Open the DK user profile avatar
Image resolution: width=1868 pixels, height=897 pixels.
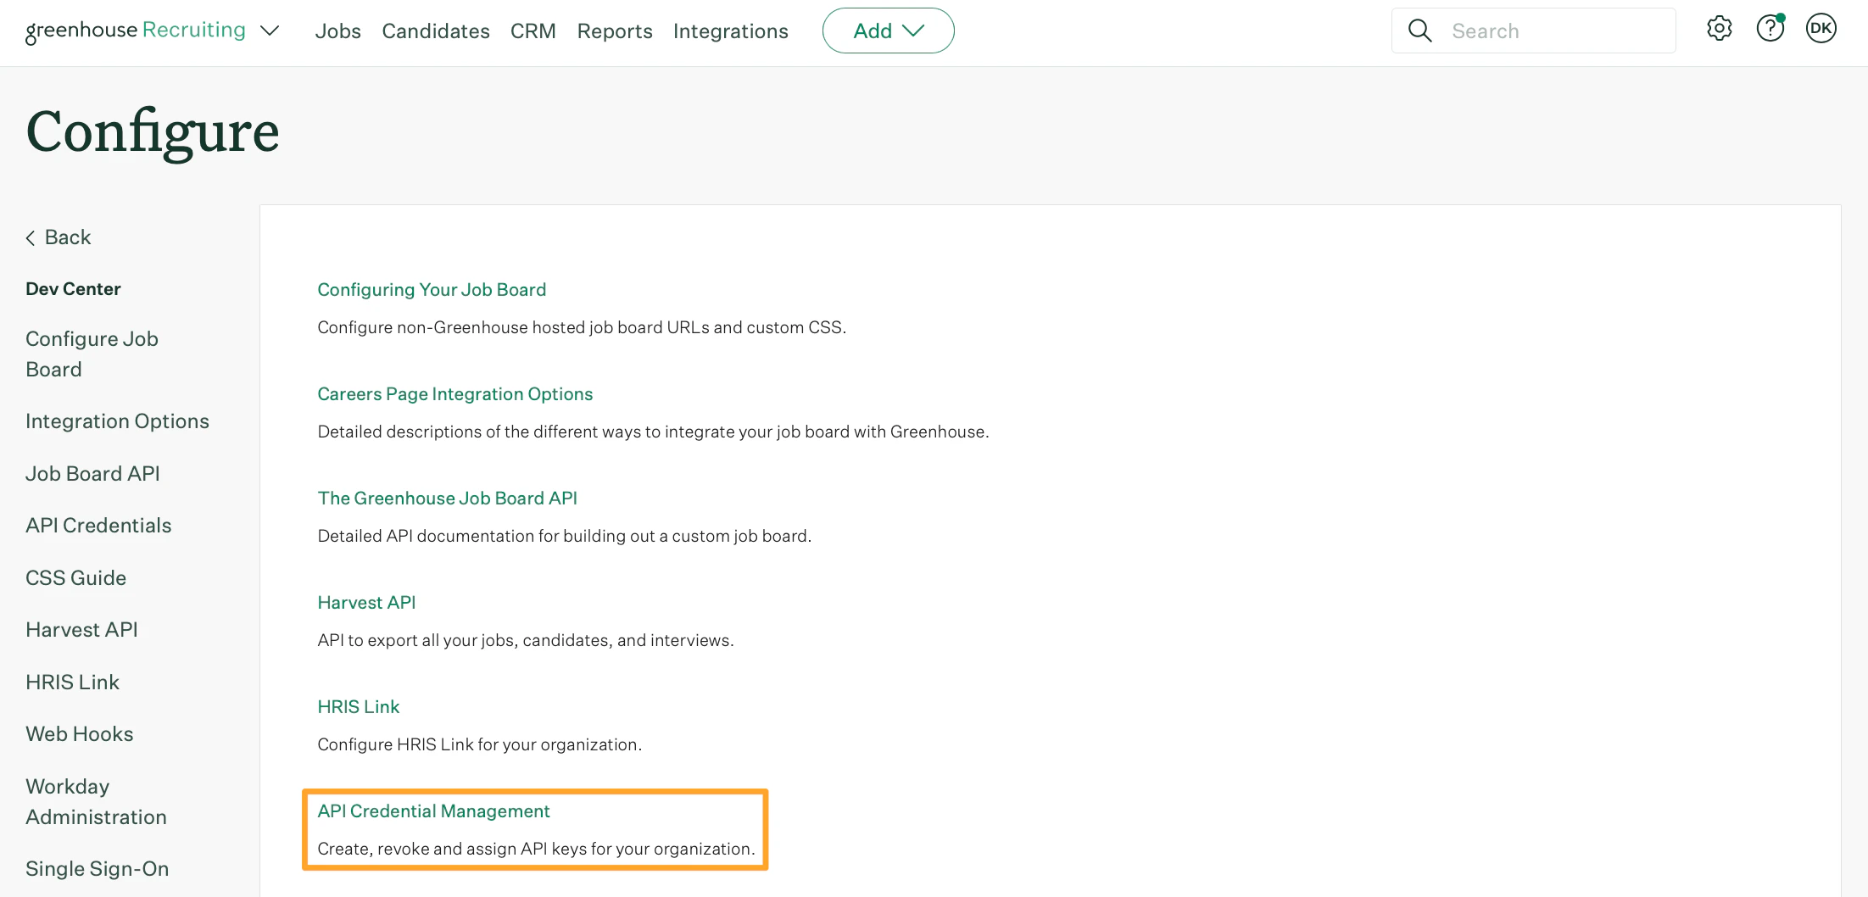click(x=1821, y=29)
